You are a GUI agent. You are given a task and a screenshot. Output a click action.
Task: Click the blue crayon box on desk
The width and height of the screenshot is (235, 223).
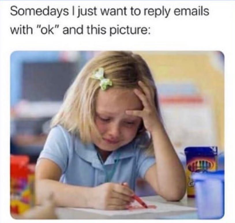(200, 171)
